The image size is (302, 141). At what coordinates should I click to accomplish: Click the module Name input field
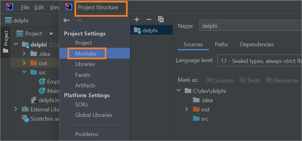tap(250, 26)
